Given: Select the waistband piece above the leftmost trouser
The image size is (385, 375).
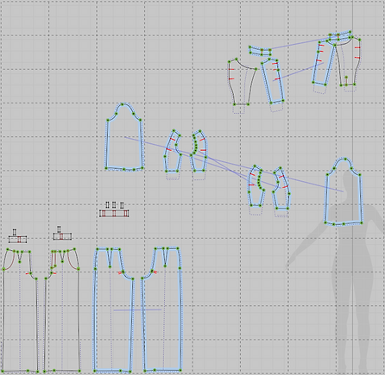Looking at the screenshot, I should (17, 239).
